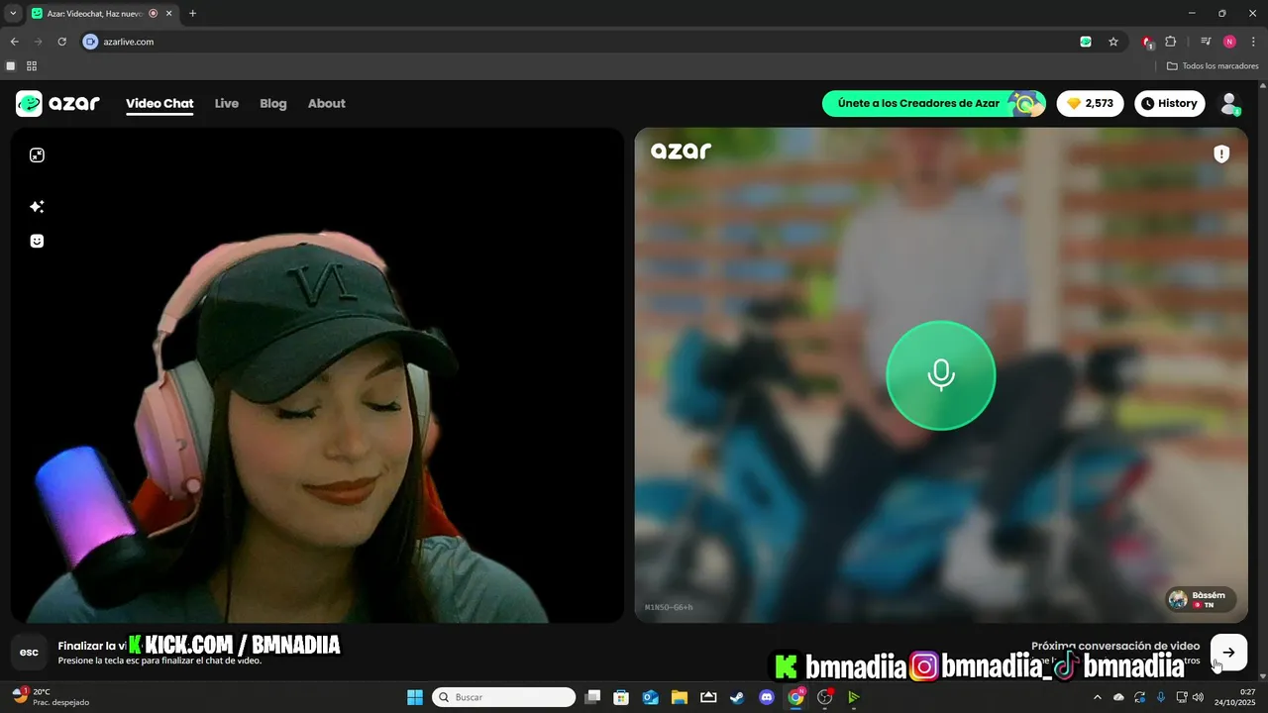The width and height of the screenshot is (1268, 713).
Task: Open Todos los marcadores folder
Action: point(1213,66)
